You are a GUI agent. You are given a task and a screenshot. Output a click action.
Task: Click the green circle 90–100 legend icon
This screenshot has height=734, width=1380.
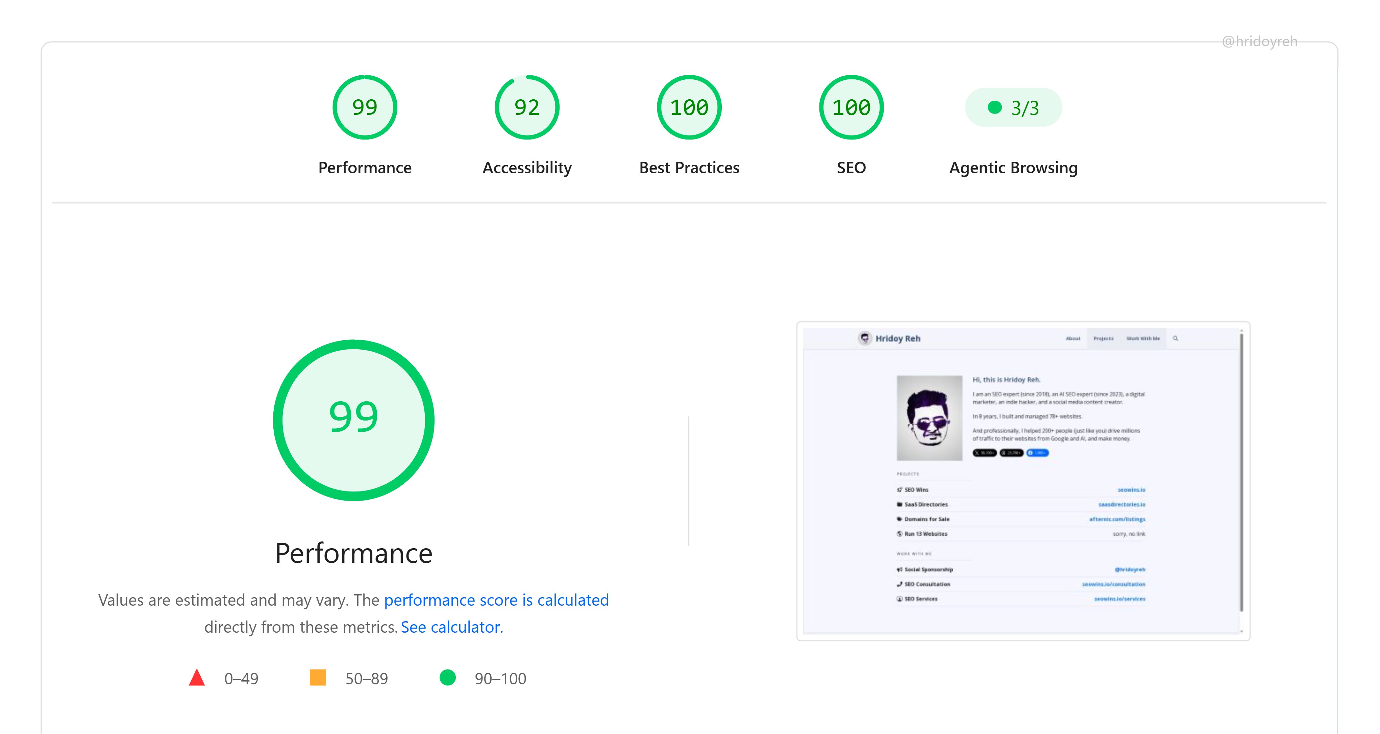click(448, 677)
